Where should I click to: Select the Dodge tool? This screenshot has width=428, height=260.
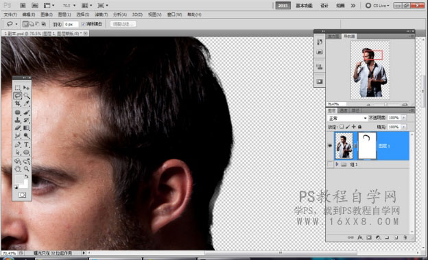click(27, 135)
